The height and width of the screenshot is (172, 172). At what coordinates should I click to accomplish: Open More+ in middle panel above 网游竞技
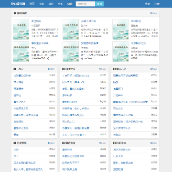[x=103, y=69]
